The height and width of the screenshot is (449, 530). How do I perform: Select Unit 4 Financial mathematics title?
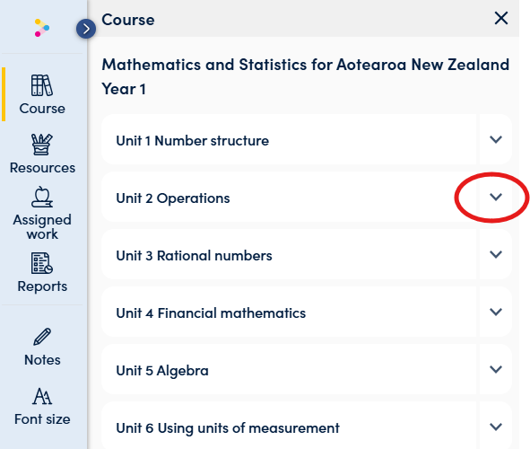click(211, 313)
